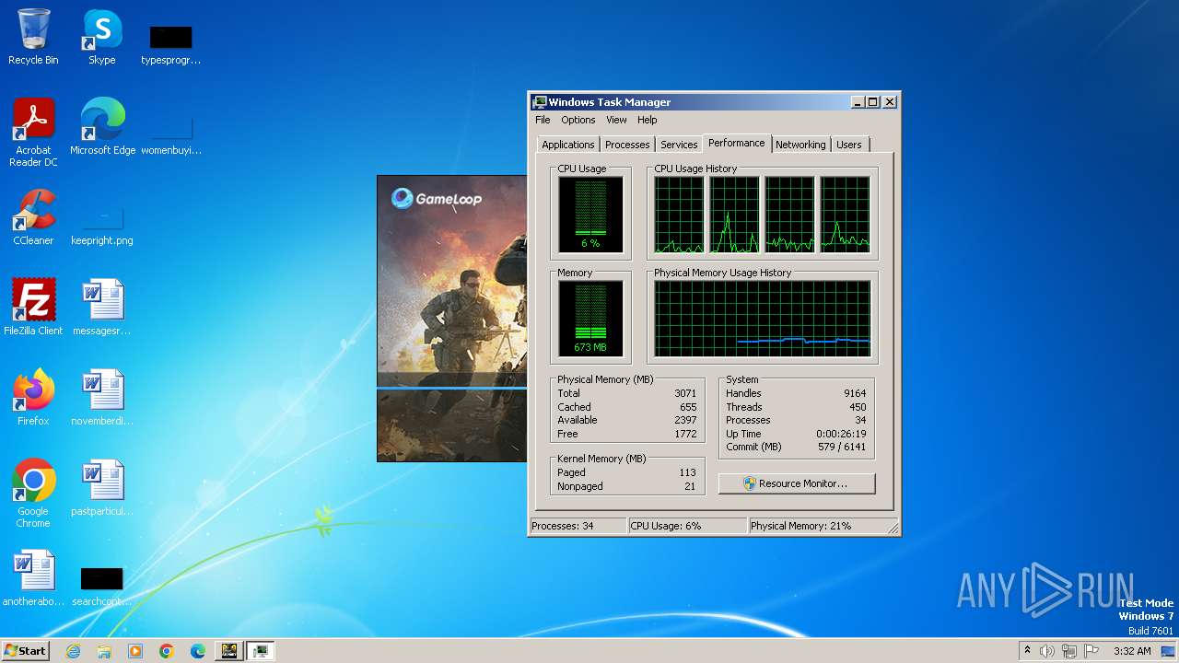Launch Microsoft Edge desktop shortcut

102,127
